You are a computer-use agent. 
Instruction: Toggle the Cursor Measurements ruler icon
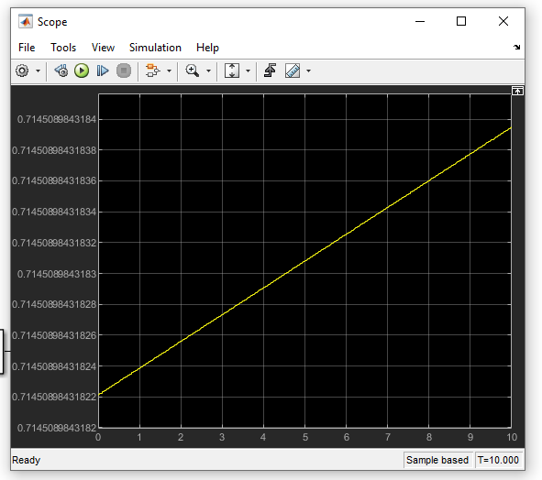[x=293, y=71]
